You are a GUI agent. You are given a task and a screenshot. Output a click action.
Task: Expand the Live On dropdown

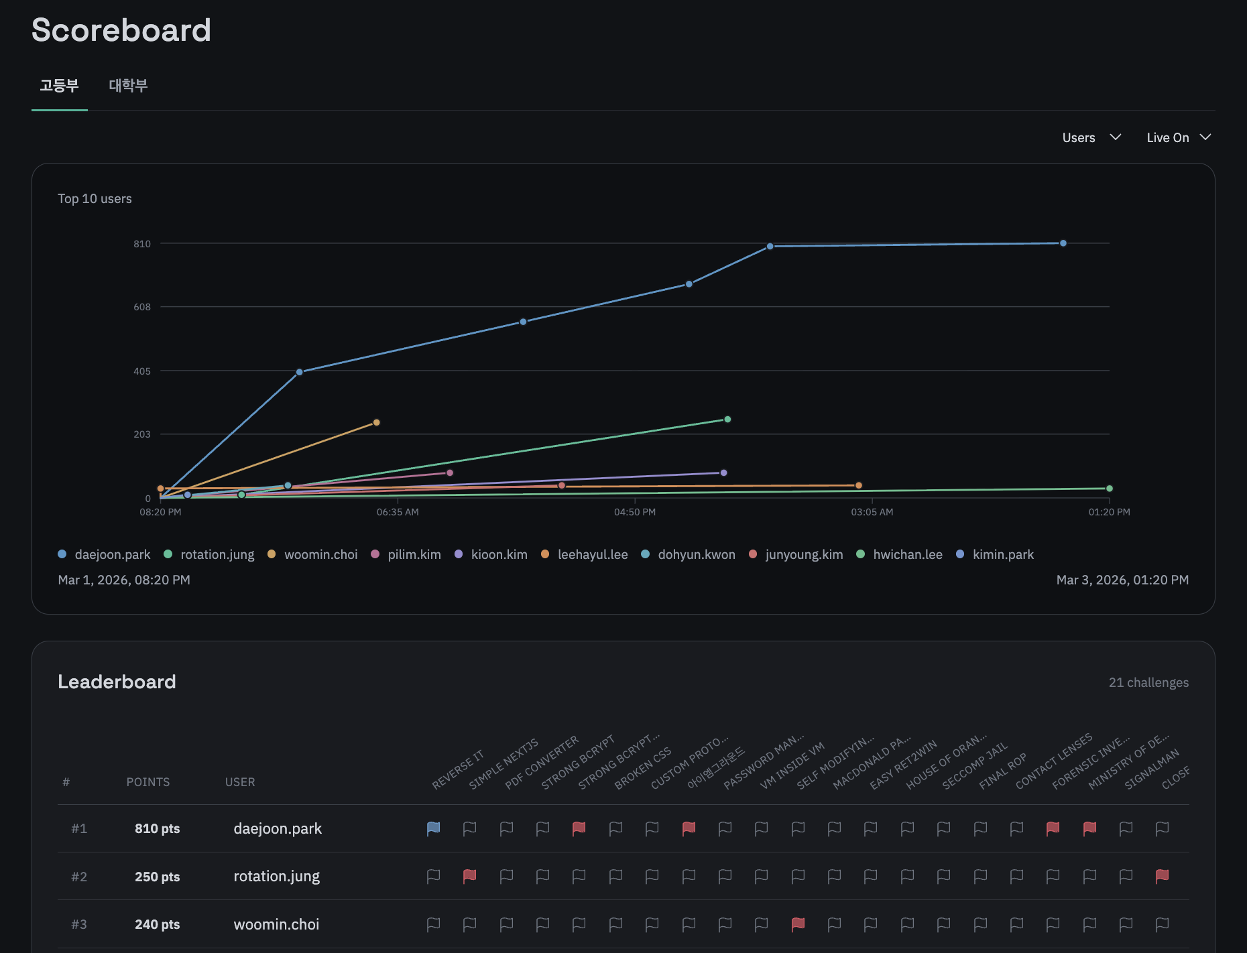pyautogui.click(x=1177, y=137)
